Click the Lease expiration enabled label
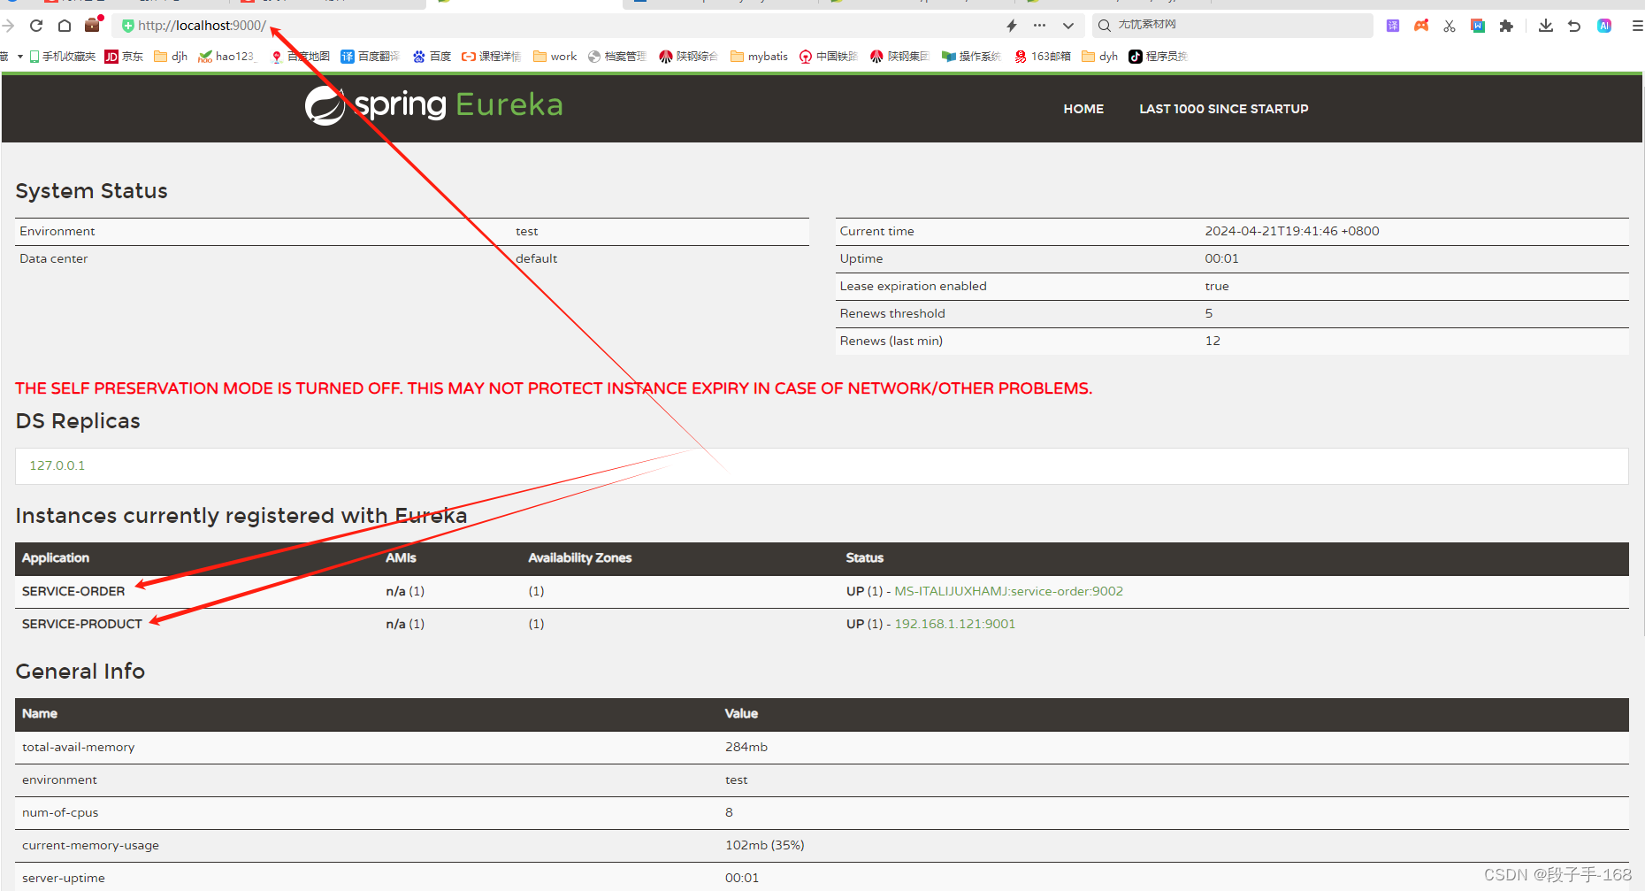This screenshot has width=1645, height=891. (913, 286)
